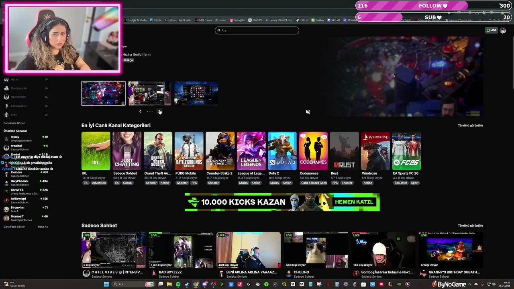Click the search field labeled Ara
Screen dimensions: 514x289
(x=257, y=30)
